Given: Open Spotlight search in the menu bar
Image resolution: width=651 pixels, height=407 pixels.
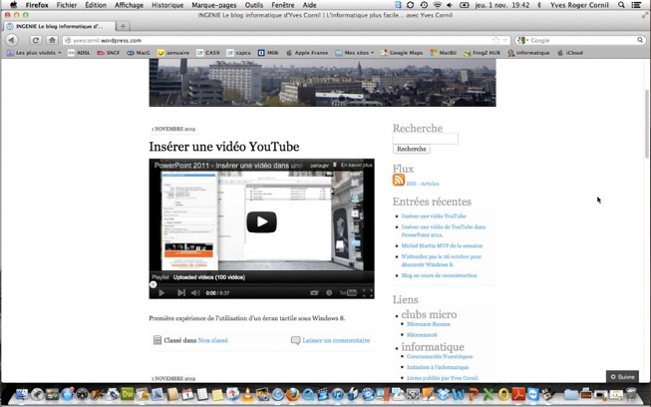Looking at the screenshot, I should [x=621, y=5].
